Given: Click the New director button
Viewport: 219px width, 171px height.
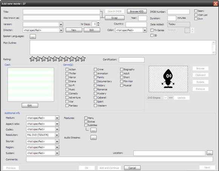Looking at the screenshot, I should click(74, 30).
